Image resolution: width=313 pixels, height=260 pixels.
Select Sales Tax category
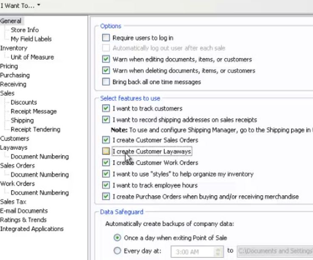coord(13,202)
